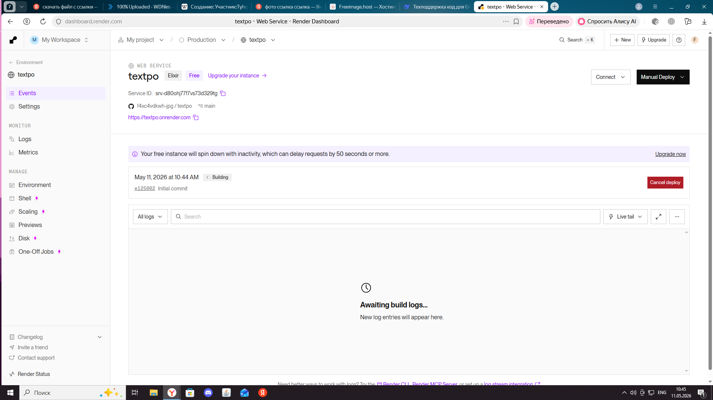713x400 pixels.
Task: Click the Render logo home icon
Action: (x=13, y=40)
